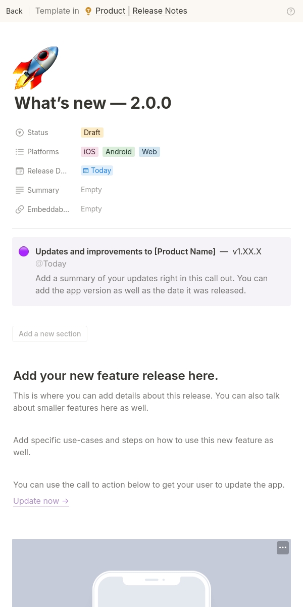Click the purple circle callout icon

[24, 251]
